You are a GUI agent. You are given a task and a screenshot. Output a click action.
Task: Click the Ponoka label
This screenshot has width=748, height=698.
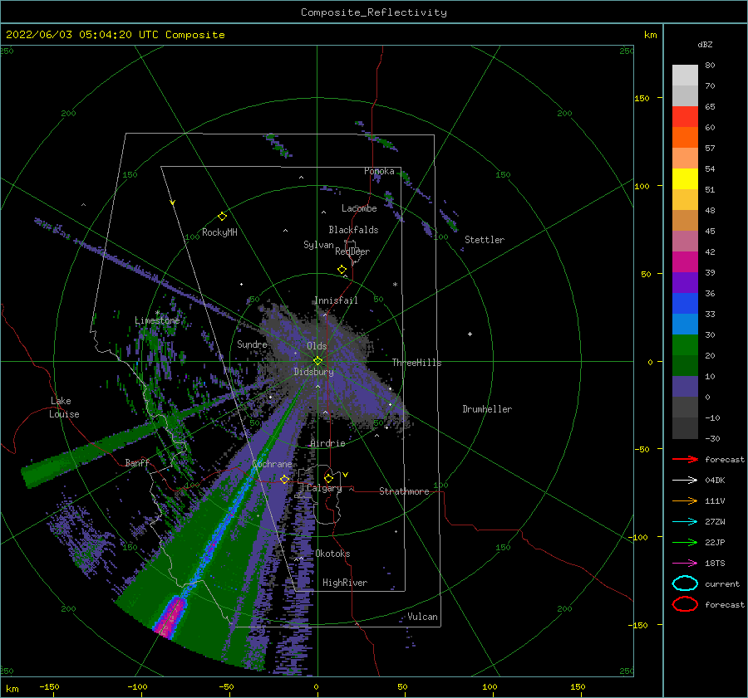(379, 171)
